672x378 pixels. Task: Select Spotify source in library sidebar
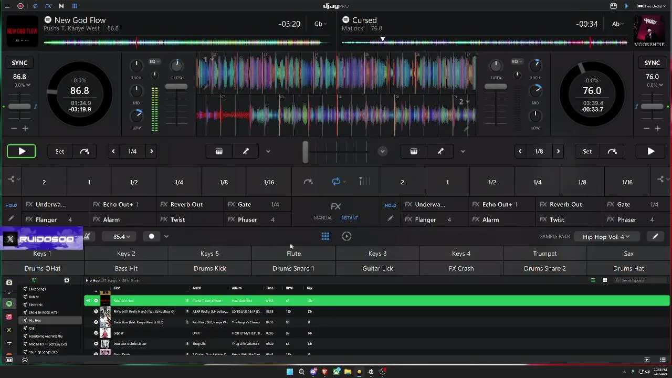point(9,304)
